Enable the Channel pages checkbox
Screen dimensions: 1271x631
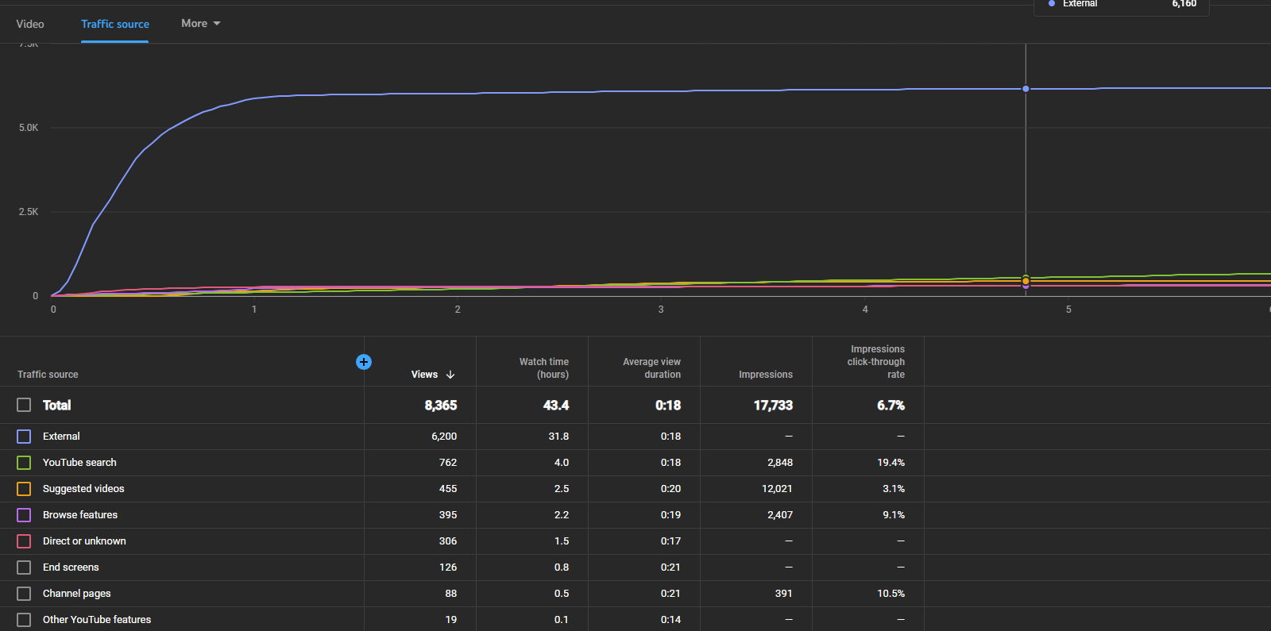pos(24,594)
